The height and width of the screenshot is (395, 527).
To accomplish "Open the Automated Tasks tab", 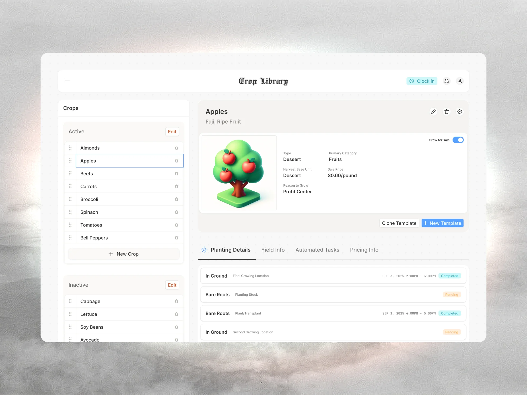I will pyautogui.click(x=317, y=250).
